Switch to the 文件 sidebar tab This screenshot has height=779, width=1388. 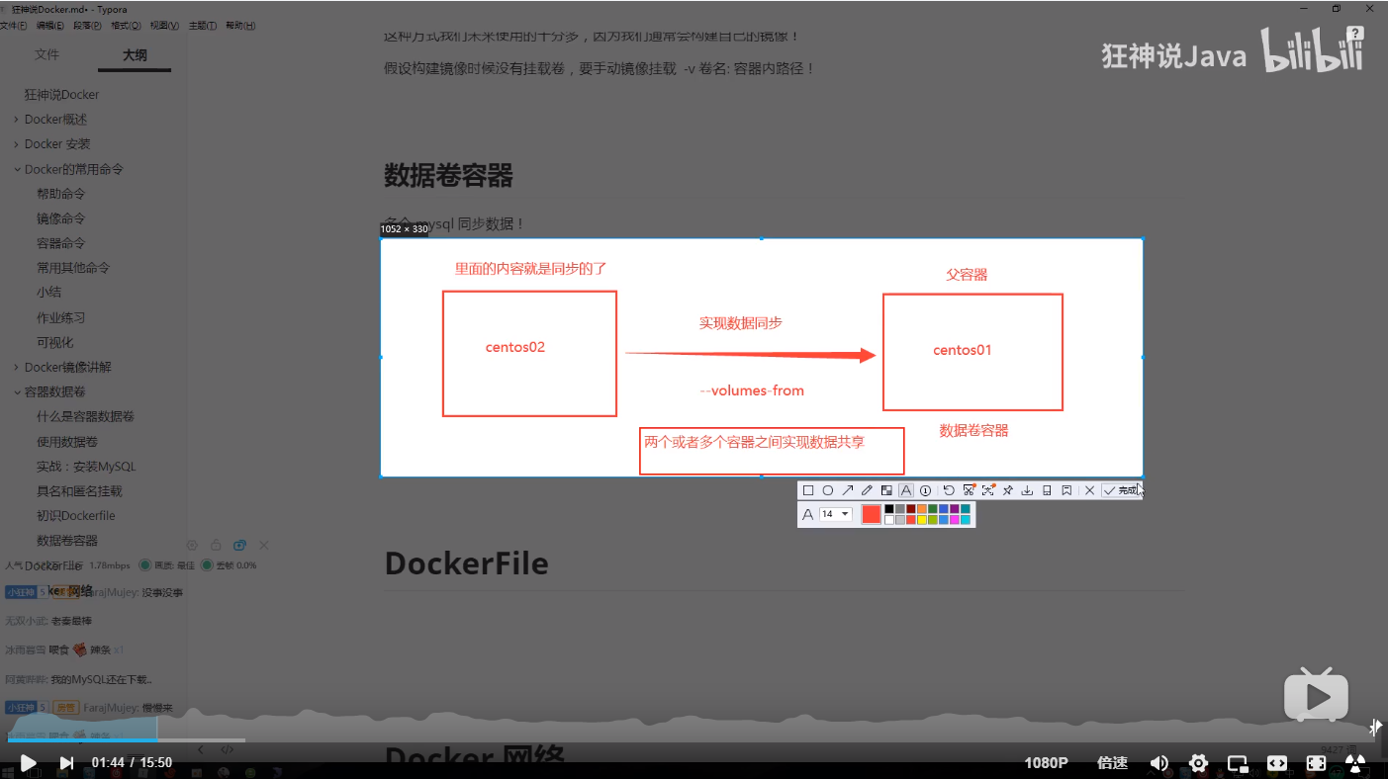pyautogui.click(x=47, y=55)
